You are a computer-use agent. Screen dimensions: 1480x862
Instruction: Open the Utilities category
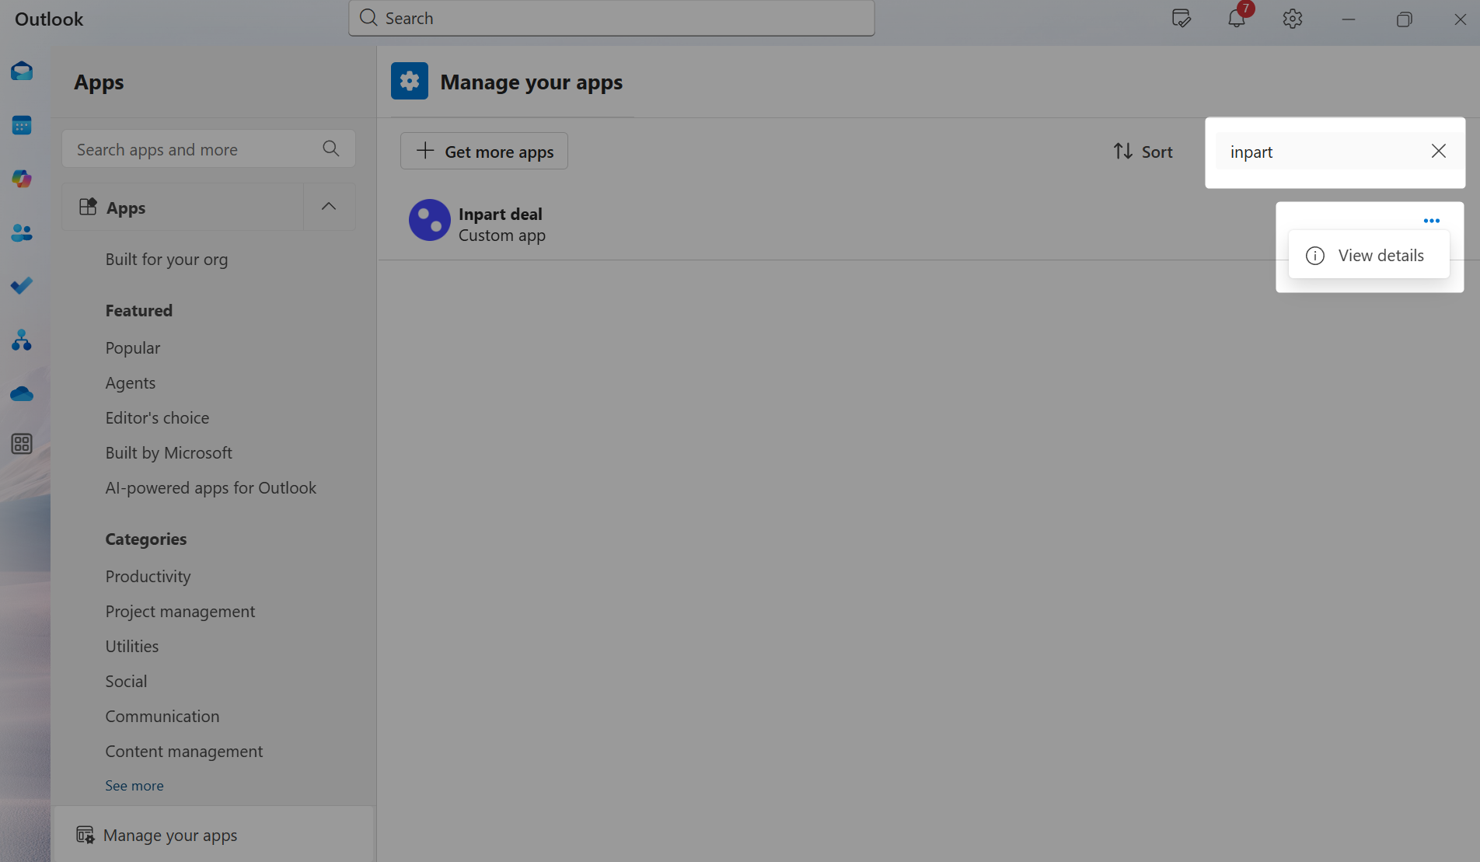pos(132,646)
